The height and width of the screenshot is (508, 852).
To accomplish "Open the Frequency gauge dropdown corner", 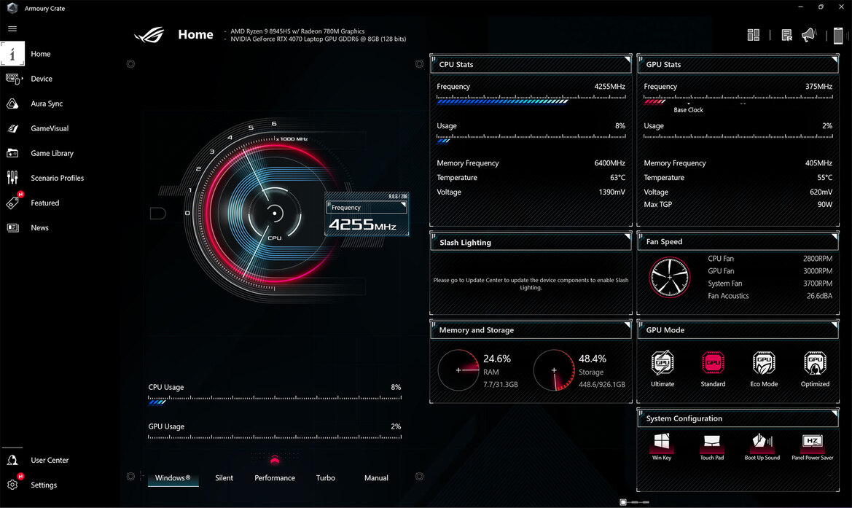I will 403,205.
